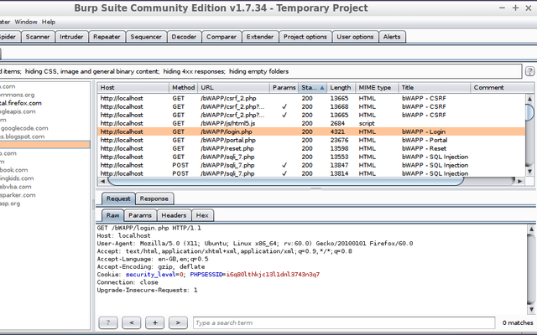Switch to the Decoder tab
This screenshot has height=335, width=537.
(184, 37)
